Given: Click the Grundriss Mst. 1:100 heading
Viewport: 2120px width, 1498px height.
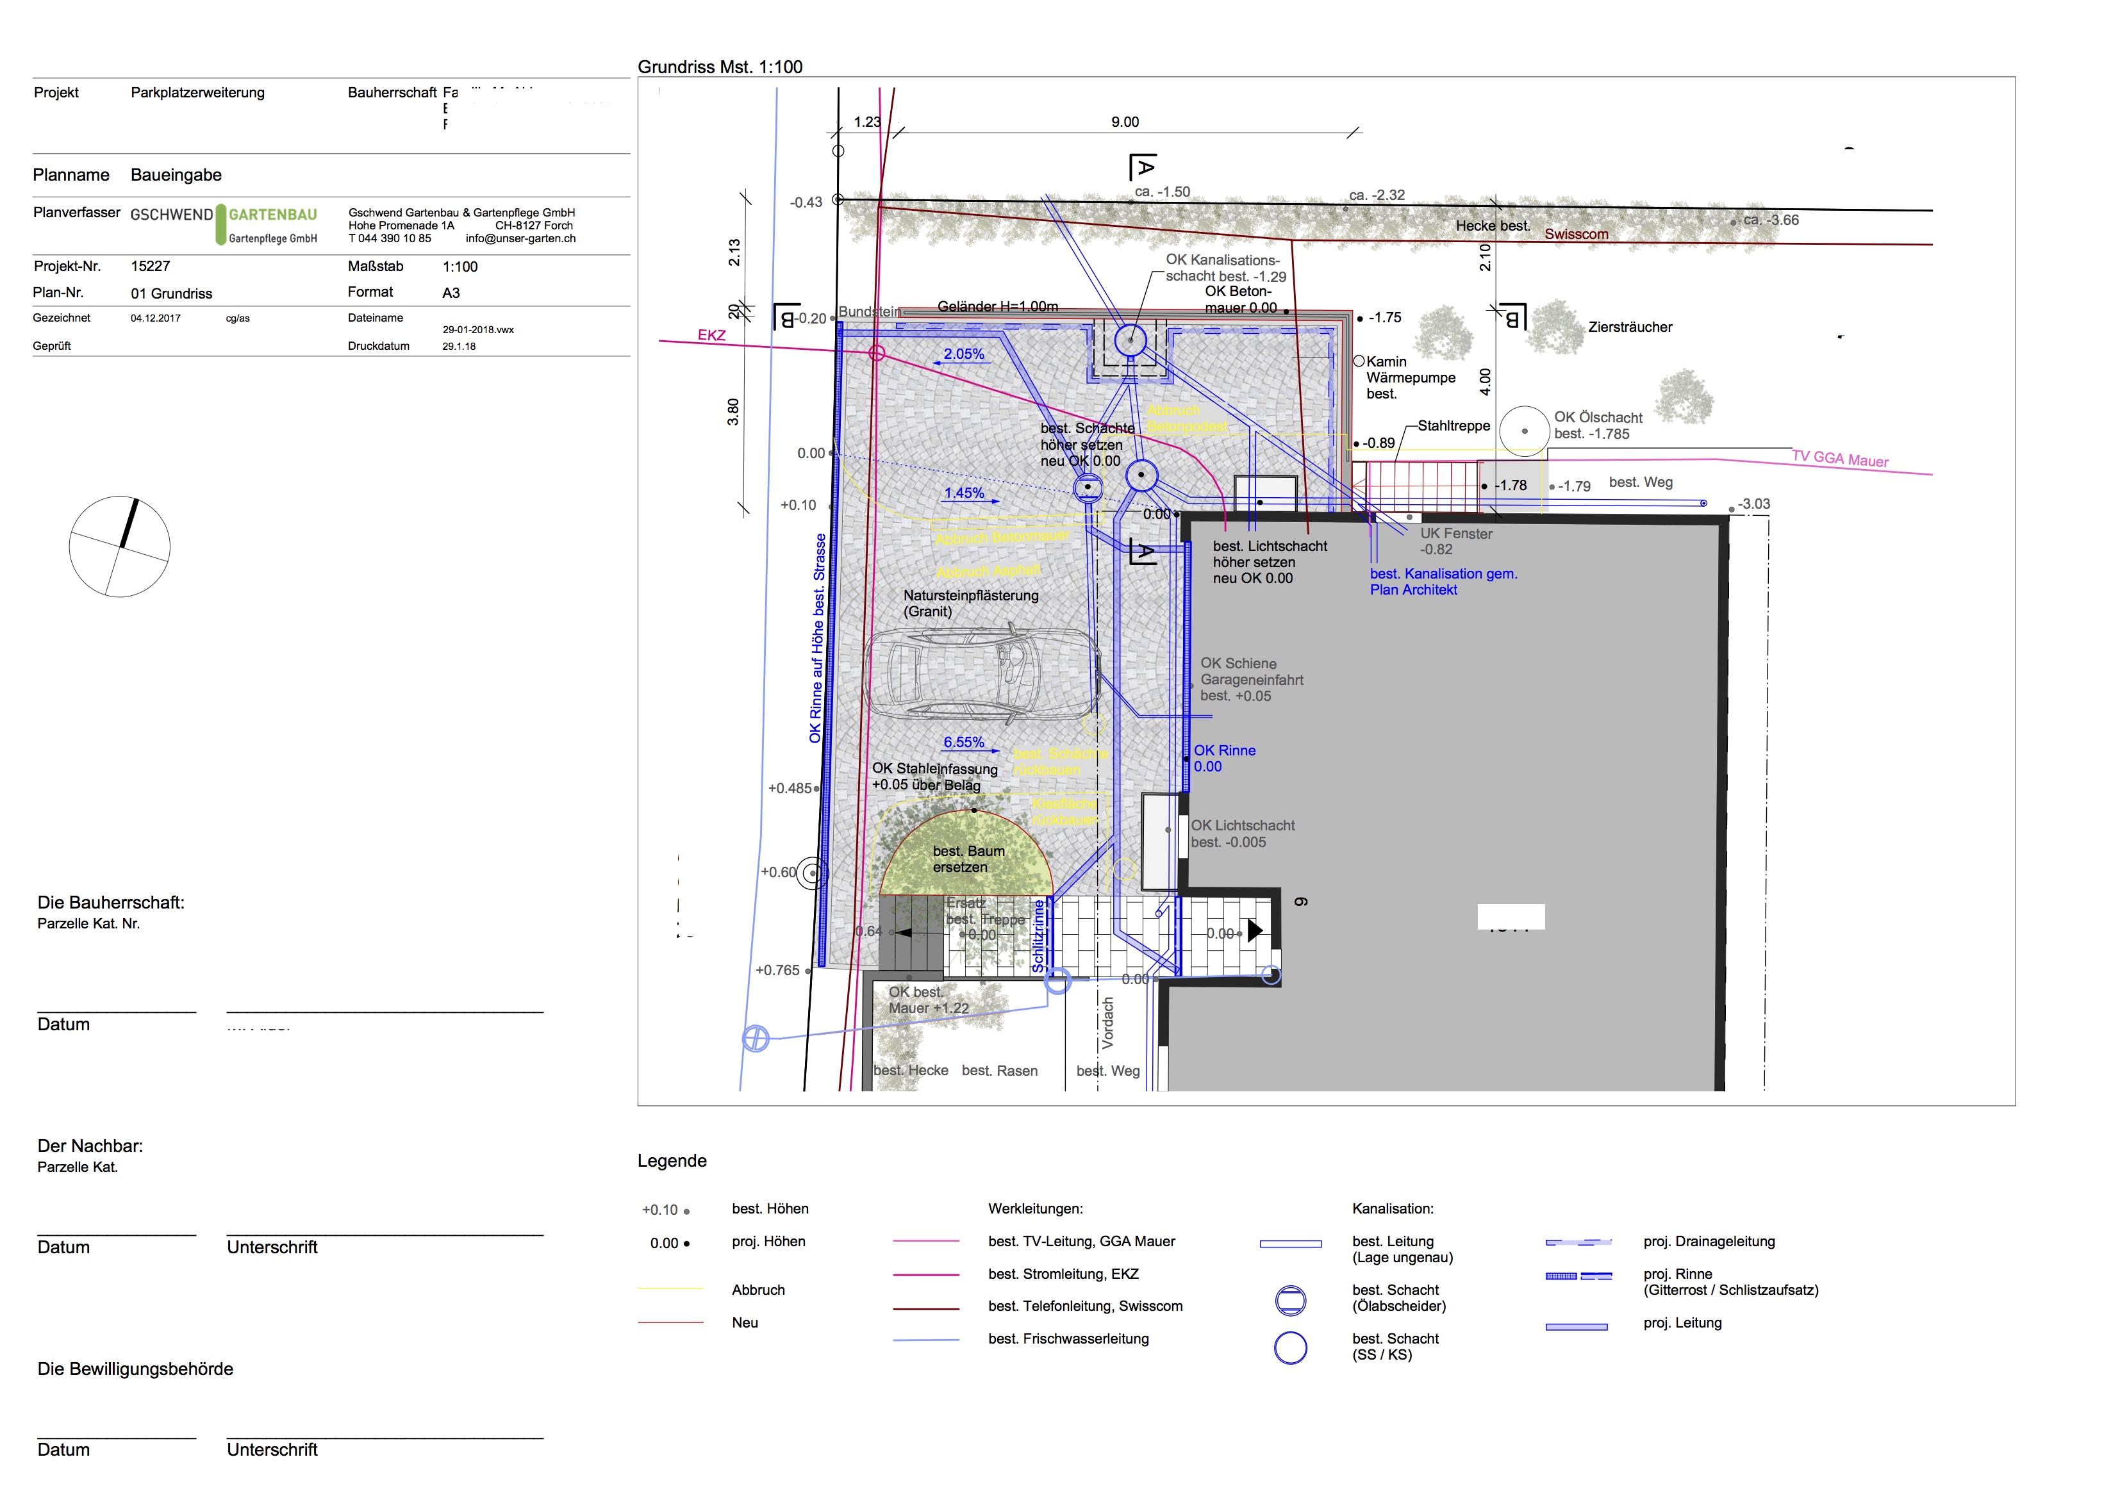Looking at the screenshot, I should click(720, 67).
